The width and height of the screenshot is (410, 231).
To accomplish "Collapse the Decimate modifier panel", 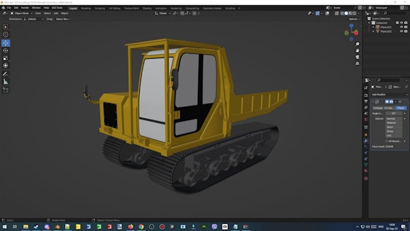I will 373,101.
